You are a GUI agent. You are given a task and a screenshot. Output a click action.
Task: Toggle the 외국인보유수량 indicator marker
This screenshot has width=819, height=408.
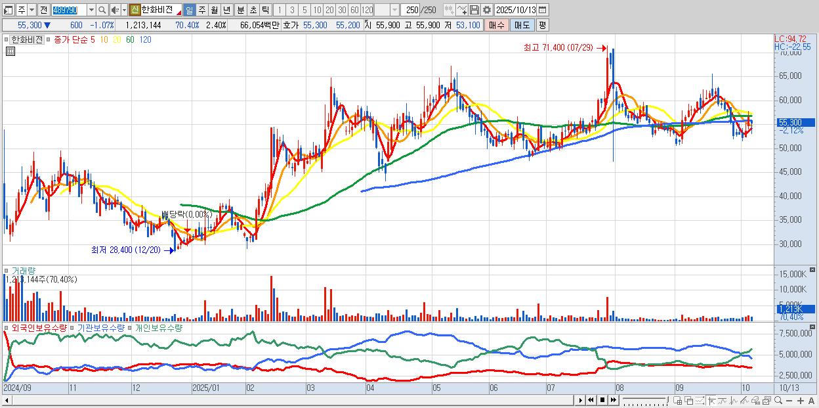7,327
